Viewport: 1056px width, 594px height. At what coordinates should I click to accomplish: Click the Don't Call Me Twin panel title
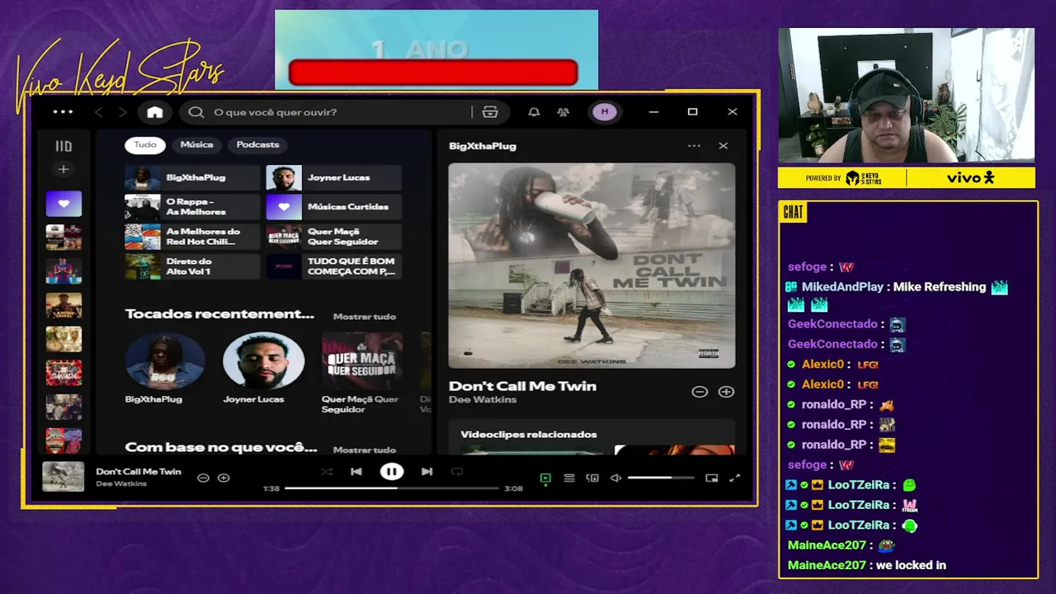(x=522, y=386)
